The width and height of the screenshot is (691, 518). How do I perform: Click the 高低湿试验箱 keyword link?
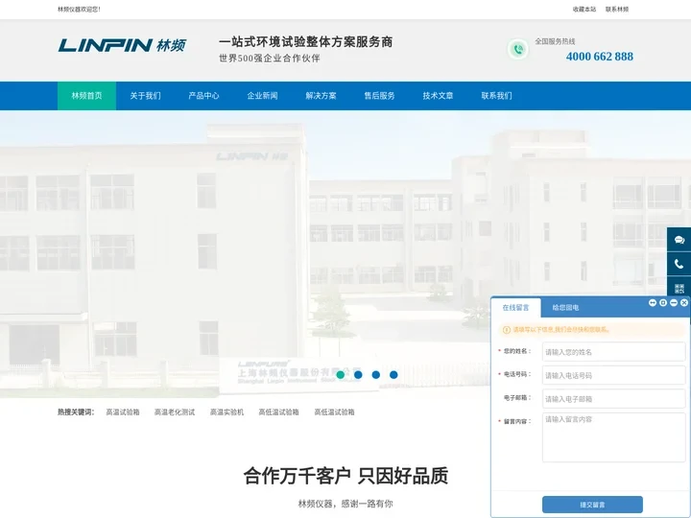coord(334,412)
